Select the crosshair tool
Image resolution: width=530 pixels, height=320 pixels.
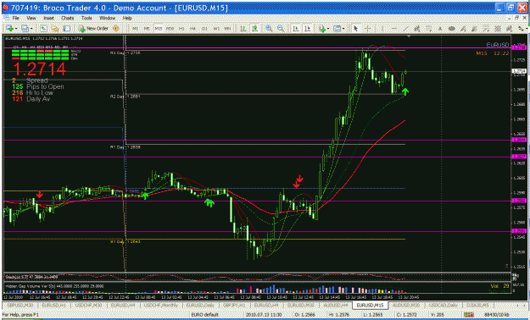coord(368,29)
